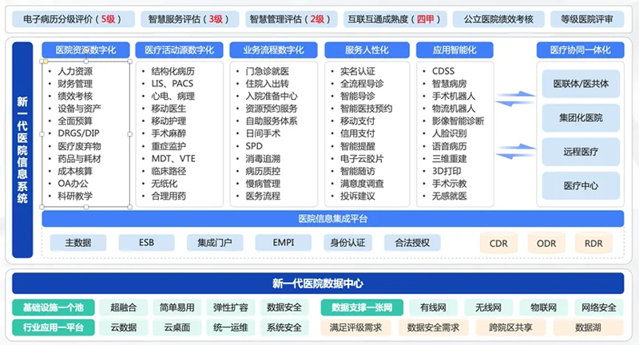Select the green 基础设施一个池 label

click(x=53, y=307)
